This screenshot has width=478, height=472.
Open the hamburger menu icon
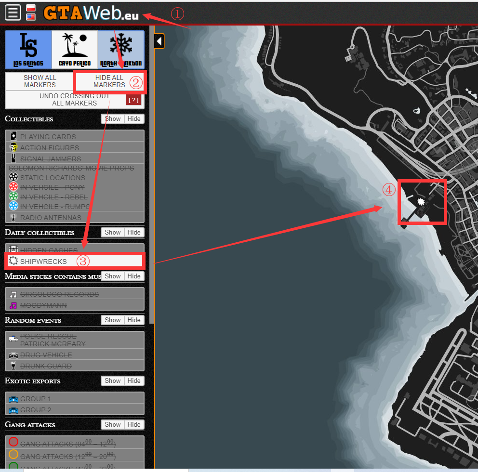coord(13,13)
